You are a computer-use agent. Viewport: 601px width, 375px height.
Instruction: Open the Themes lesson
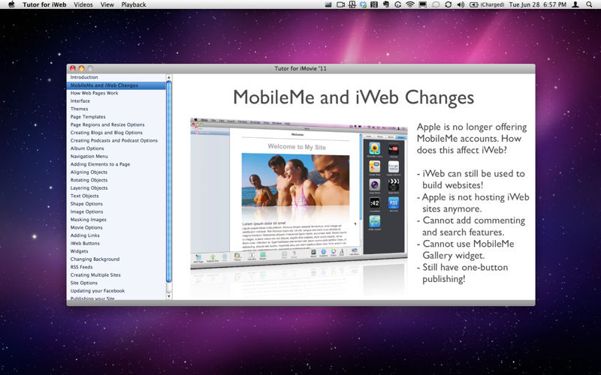[116, 109]
